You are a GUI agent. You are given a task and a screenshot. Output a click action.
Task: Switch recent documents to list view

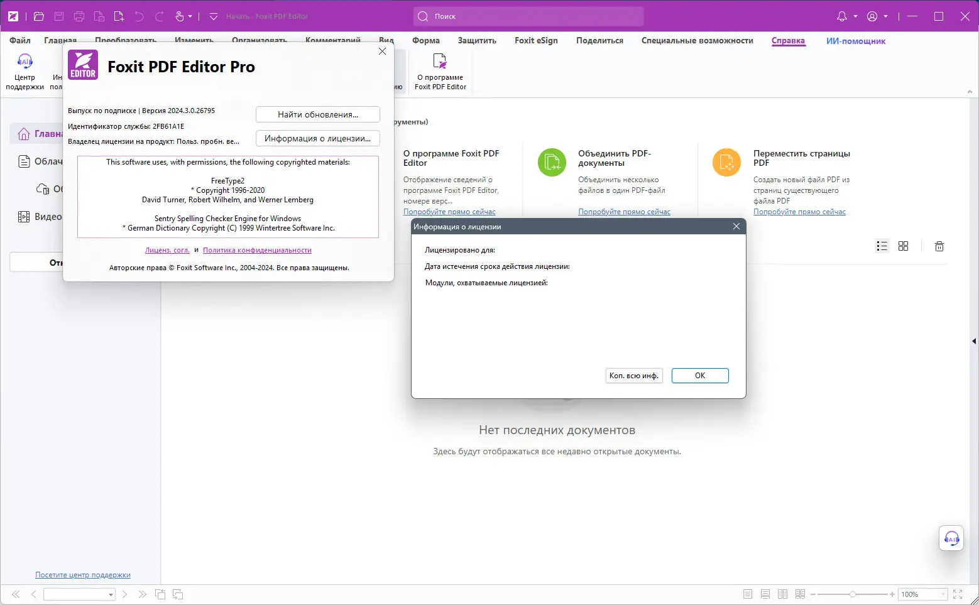pos(882,246)
